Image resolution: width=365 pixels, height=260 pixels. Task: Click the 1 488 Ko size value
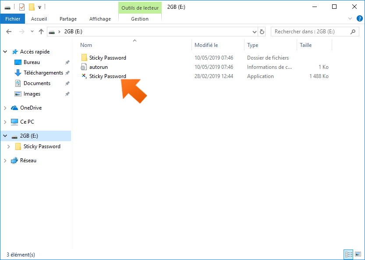[x=319, y=76]
